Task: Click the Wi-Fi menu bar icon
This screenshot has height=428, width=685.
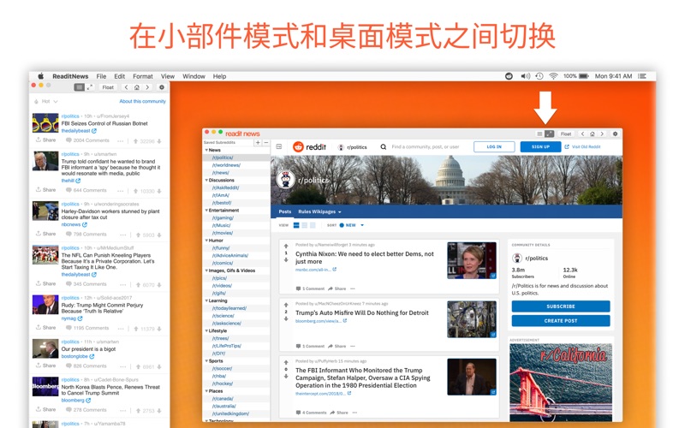Action: [553, 76]
